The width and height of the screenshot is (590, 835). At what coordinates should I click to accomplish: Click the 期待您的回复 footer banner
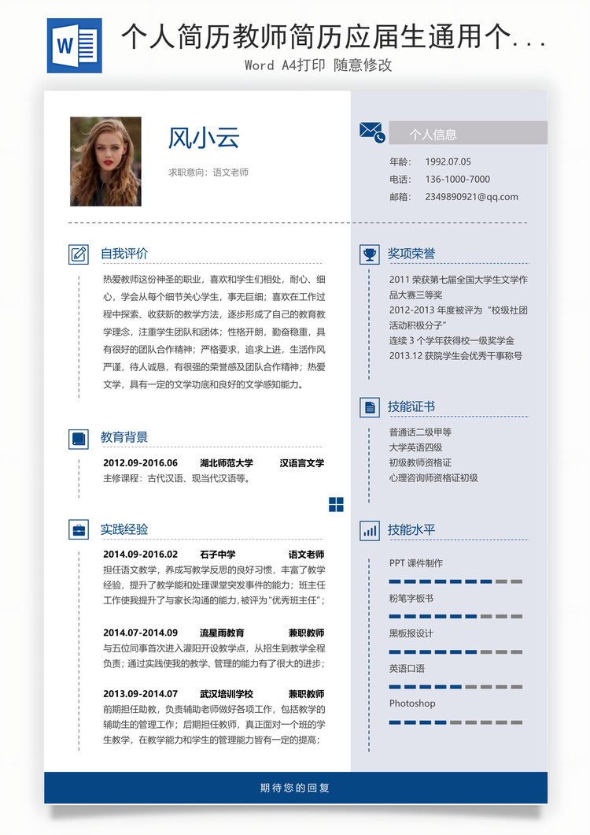point(296,788)
